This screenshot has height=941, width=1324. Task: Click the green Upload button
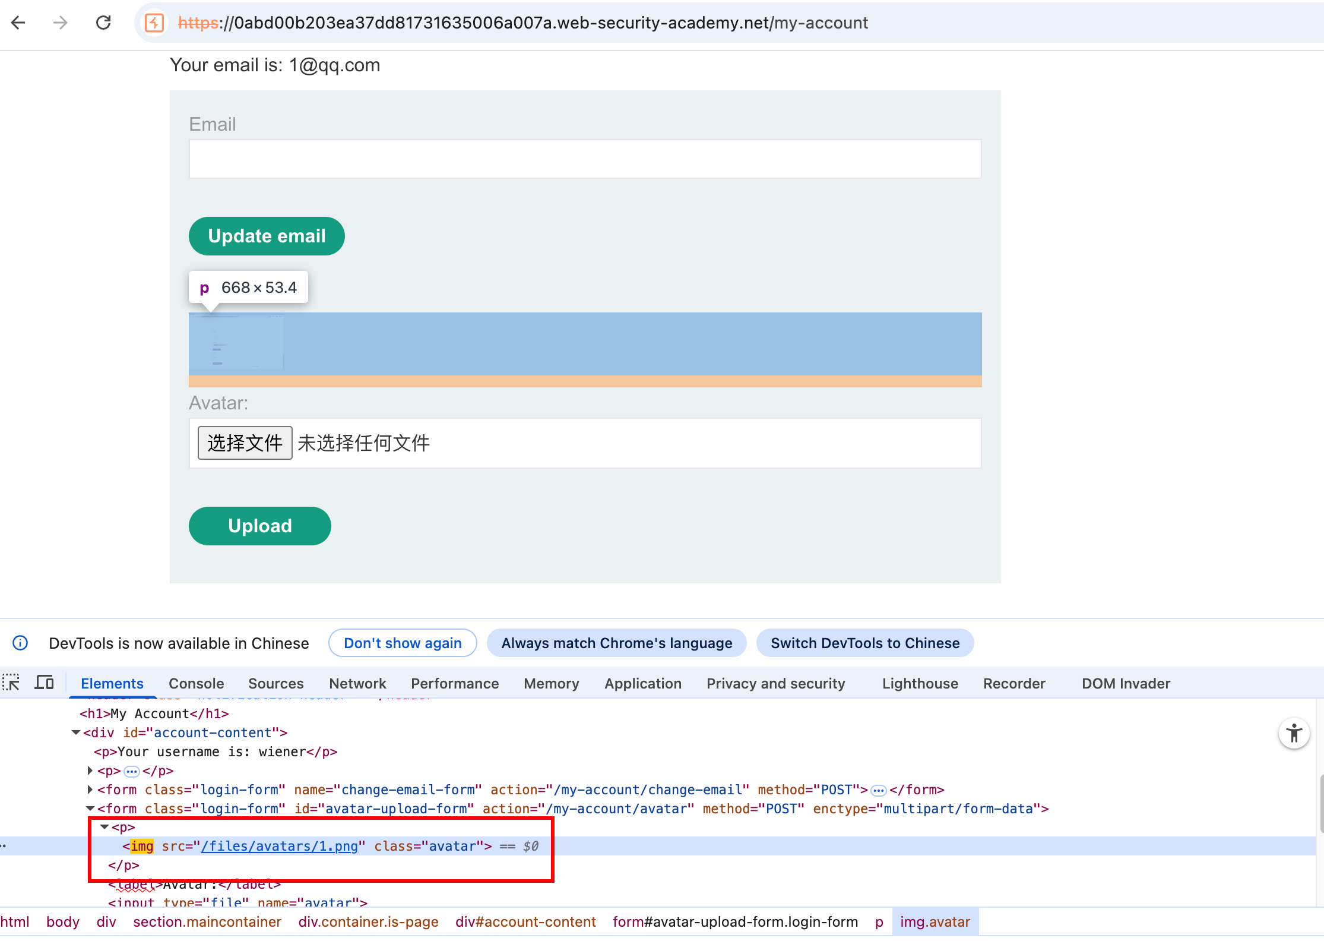[259, 526]
